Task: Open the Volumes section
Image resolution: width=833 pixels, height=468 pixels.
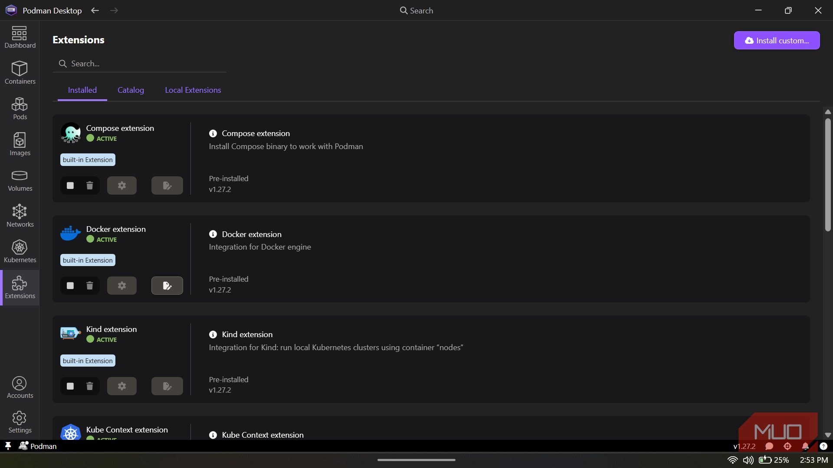Action: 20,180
